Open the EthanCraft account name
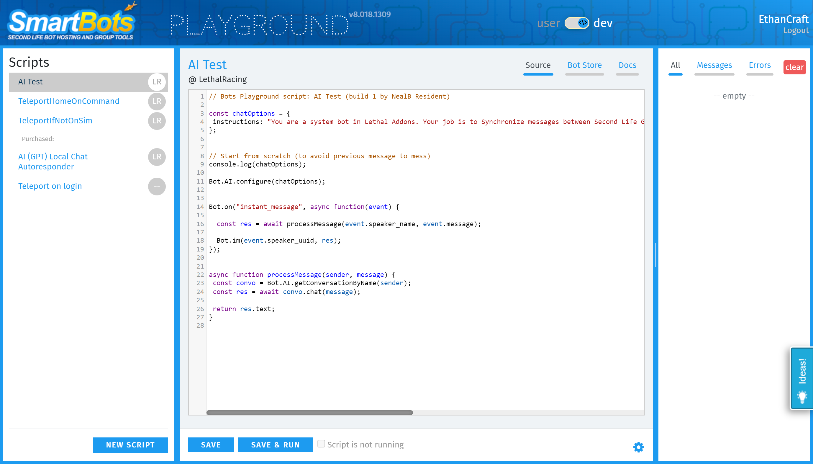Screen dimensions: 813x464 coord(784,19)
